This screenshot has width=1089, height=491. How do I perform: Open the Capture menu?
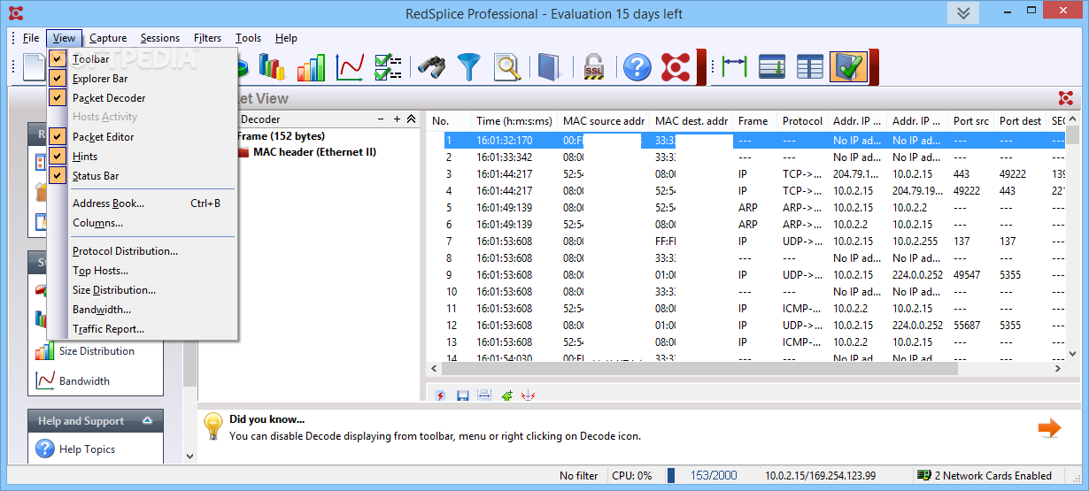click(108, 38)
